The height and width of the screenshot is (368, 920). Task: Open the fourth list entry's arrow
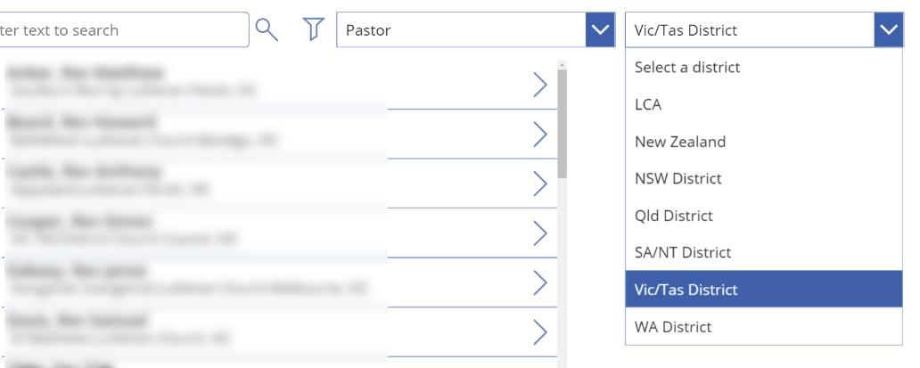tap(540, 233)
